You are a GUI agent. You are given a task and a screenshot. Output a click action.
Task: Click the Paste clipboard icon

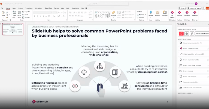[3, 13]
